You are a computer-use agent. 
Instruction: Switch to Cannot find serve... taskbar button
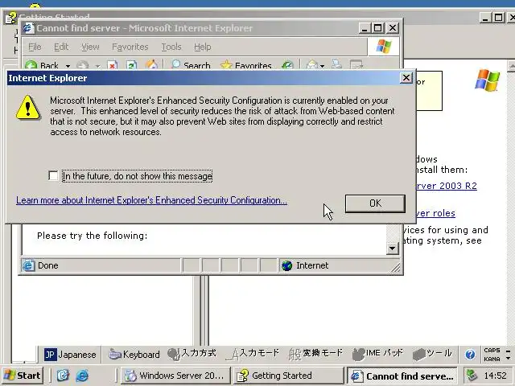pyautogui.click(x=402, y=376)
